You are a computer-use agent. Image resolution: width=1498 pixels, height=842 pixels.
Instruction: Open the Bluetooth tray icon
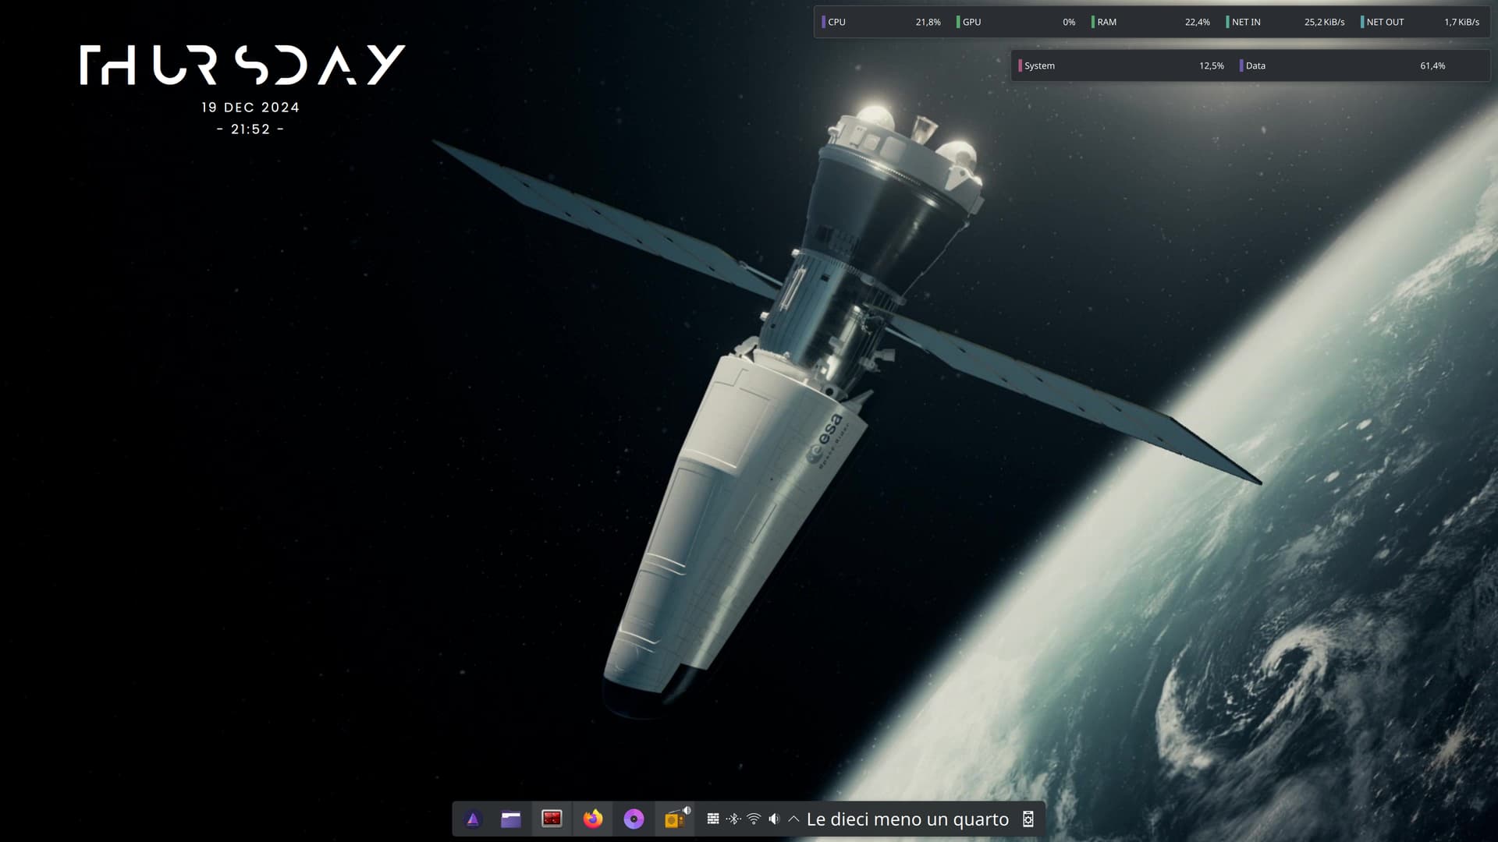(x=733, y=819)
